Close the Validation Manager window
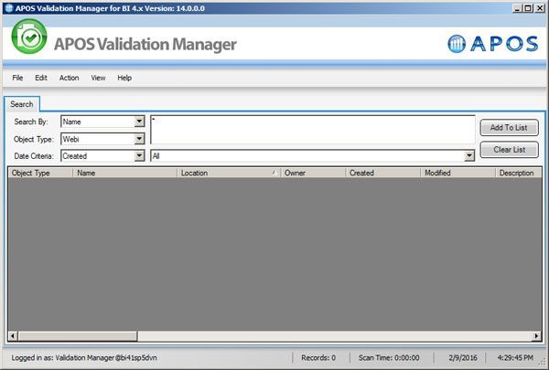549x370 pixels. pyautogui.click(x=540, y=8)
